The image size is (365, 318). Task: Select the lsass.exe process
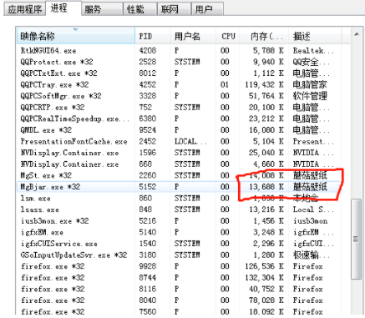coord(179,209)
